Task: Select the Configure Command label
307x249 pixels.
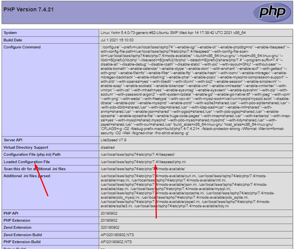Action: [x=22, y=47]
